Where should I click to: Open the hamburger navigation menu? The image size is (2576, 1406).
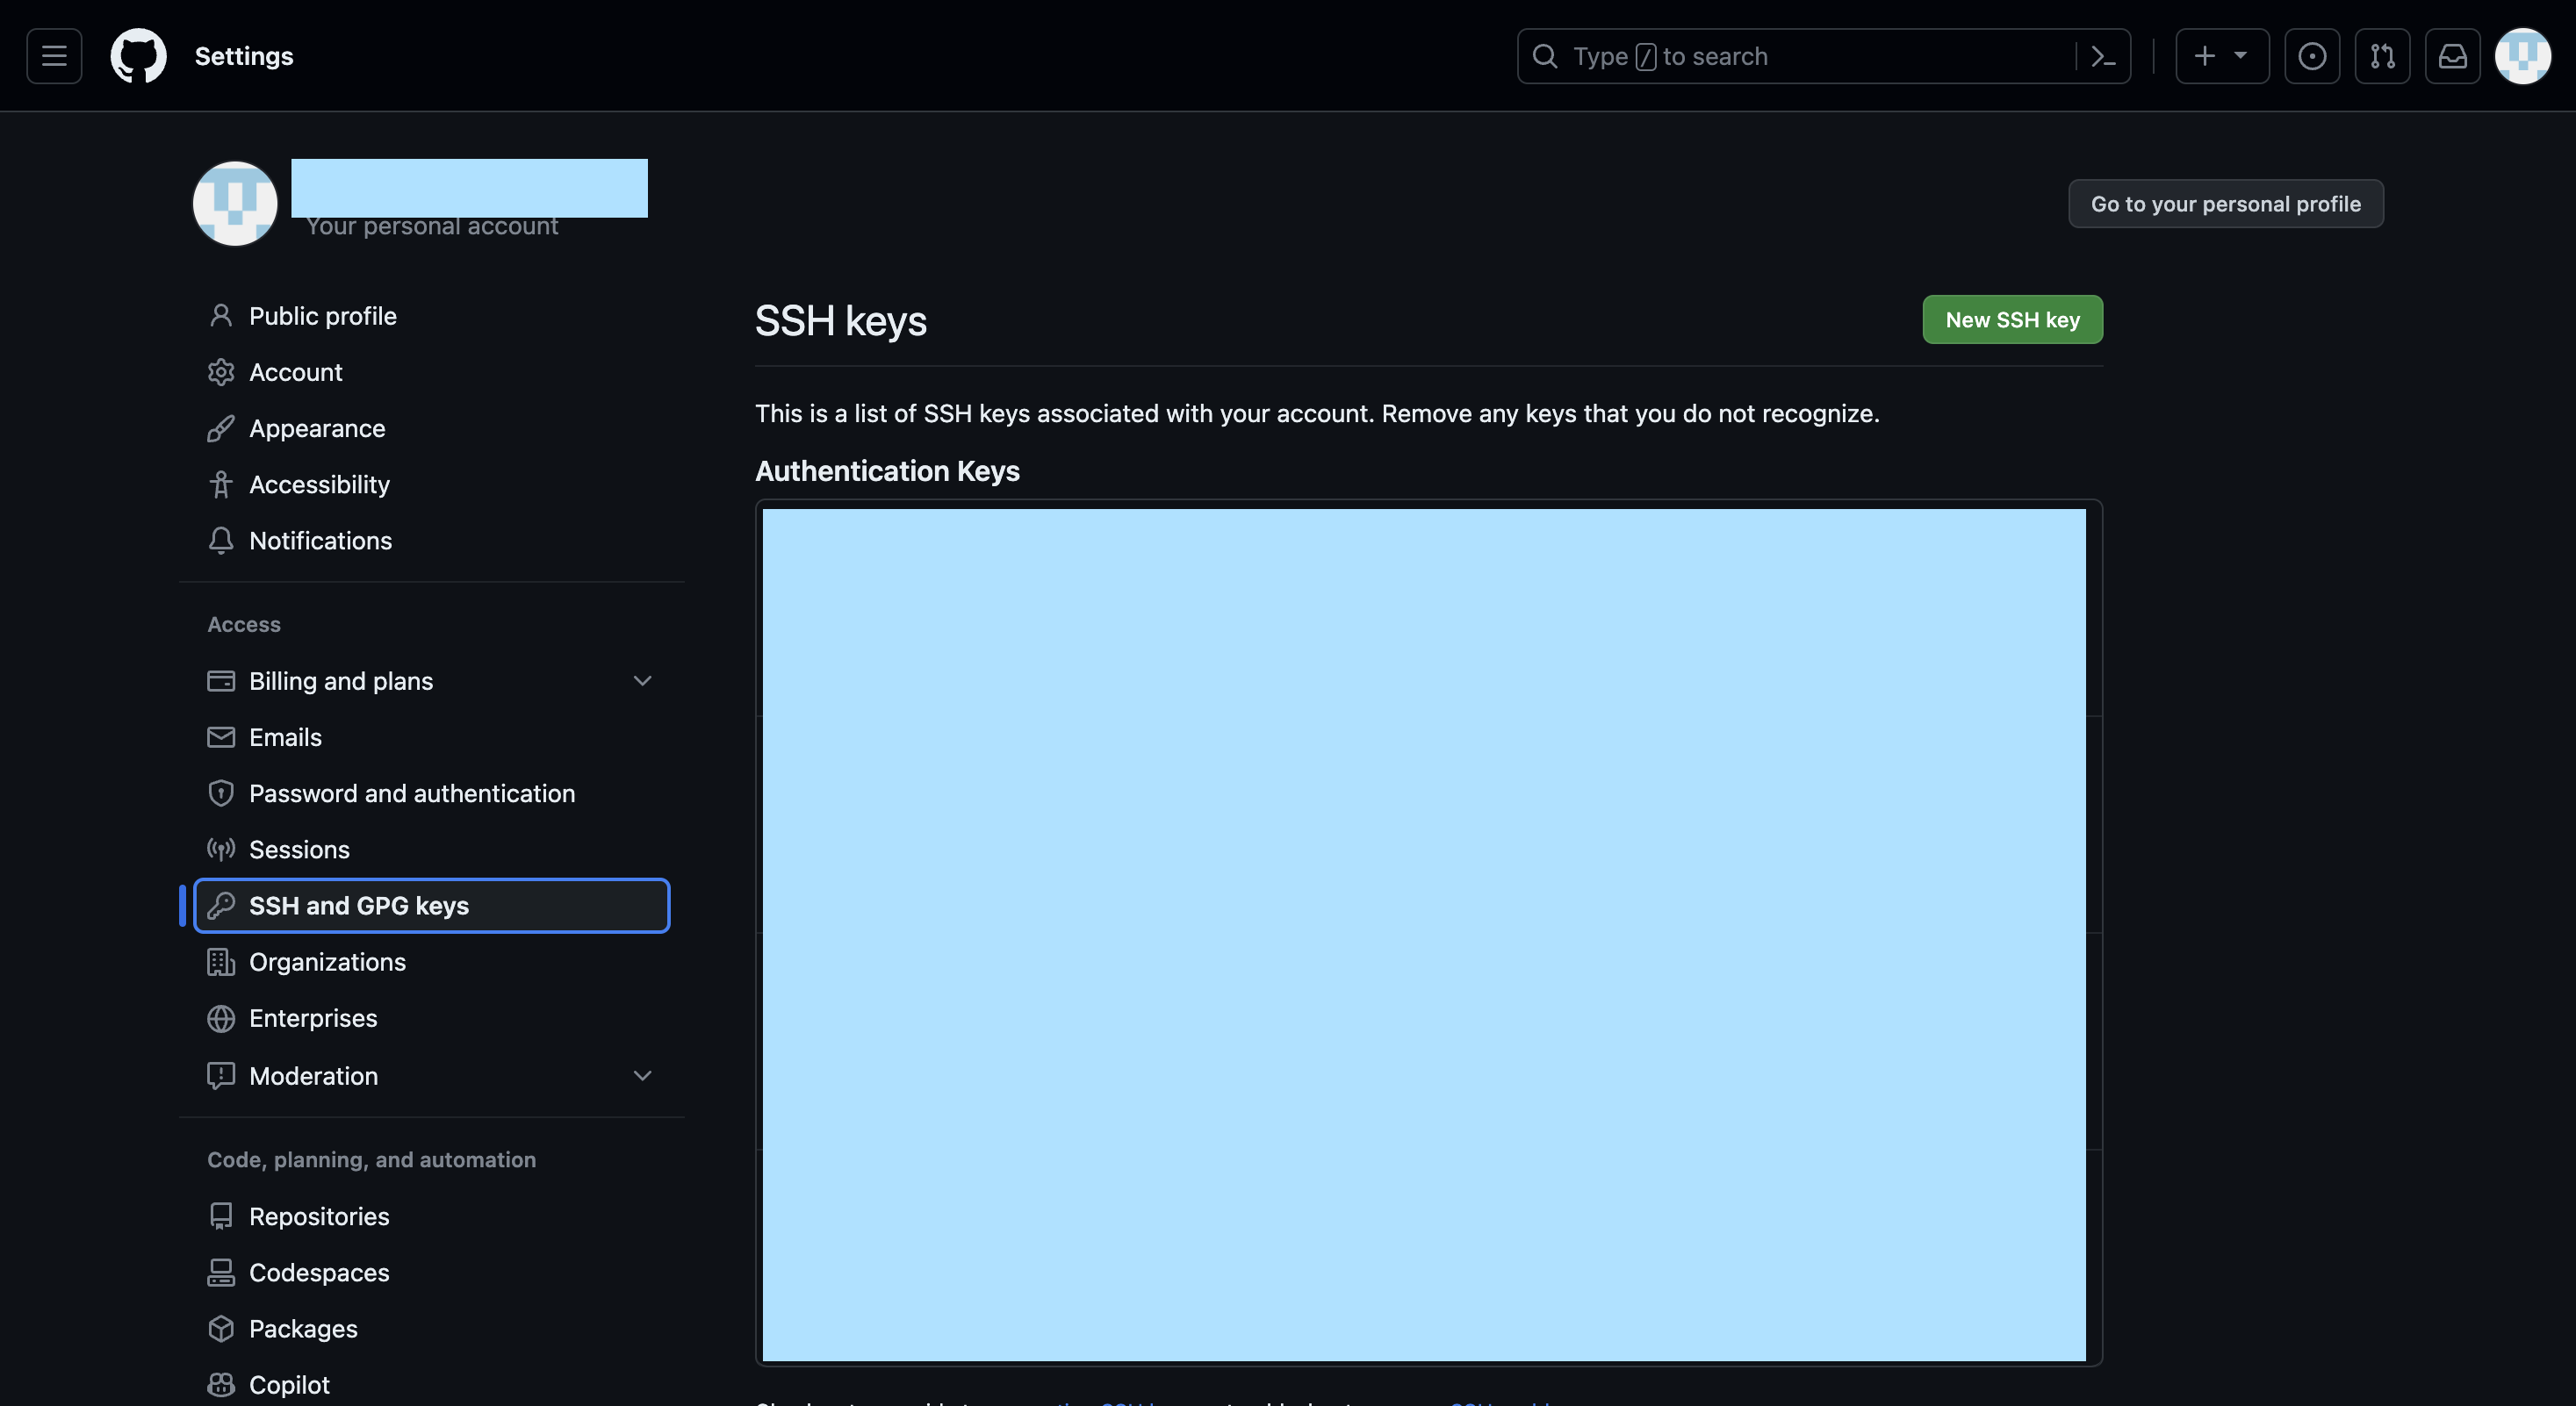54,56
